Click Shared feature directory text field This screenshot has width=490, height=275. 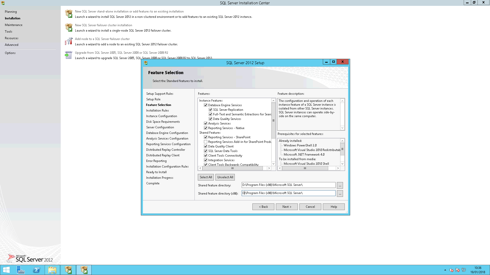click(x=288, y=185)
